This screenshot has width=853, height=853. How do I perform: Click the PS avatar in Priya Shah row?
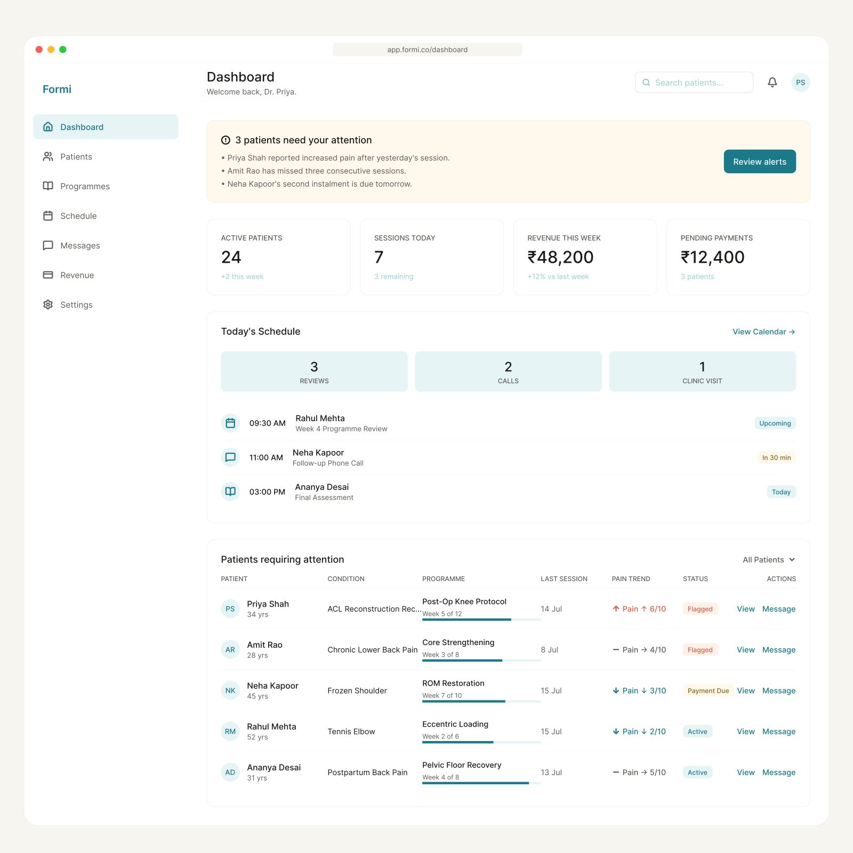coord(230,609)
